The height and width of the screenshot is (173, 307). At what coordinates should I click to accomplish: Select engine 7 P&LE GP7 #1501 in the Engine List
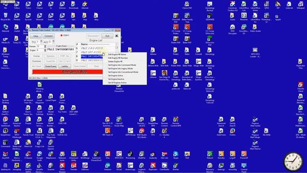(89, 52)
